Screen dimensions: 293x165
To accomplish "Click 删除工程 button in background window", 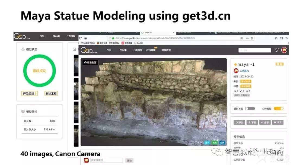I will pos(51,93).
